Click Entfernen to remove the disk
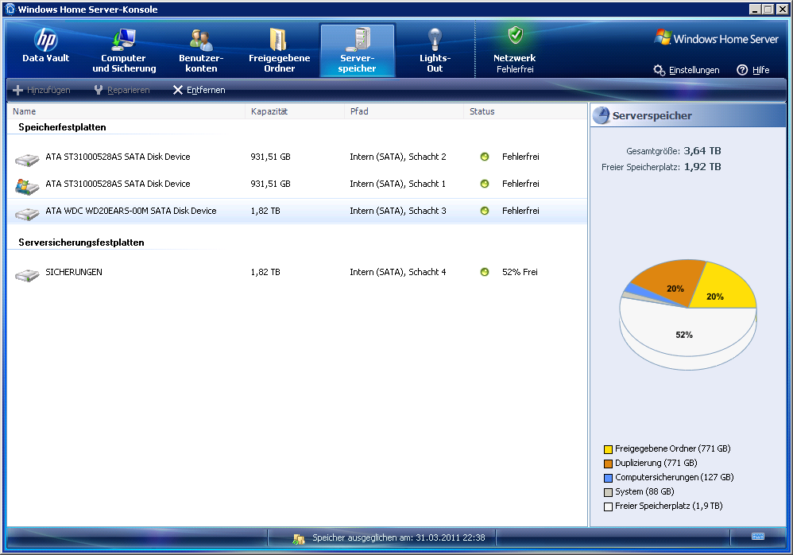The width and height of the screenshot is (793, 555). tap(199, 90)
